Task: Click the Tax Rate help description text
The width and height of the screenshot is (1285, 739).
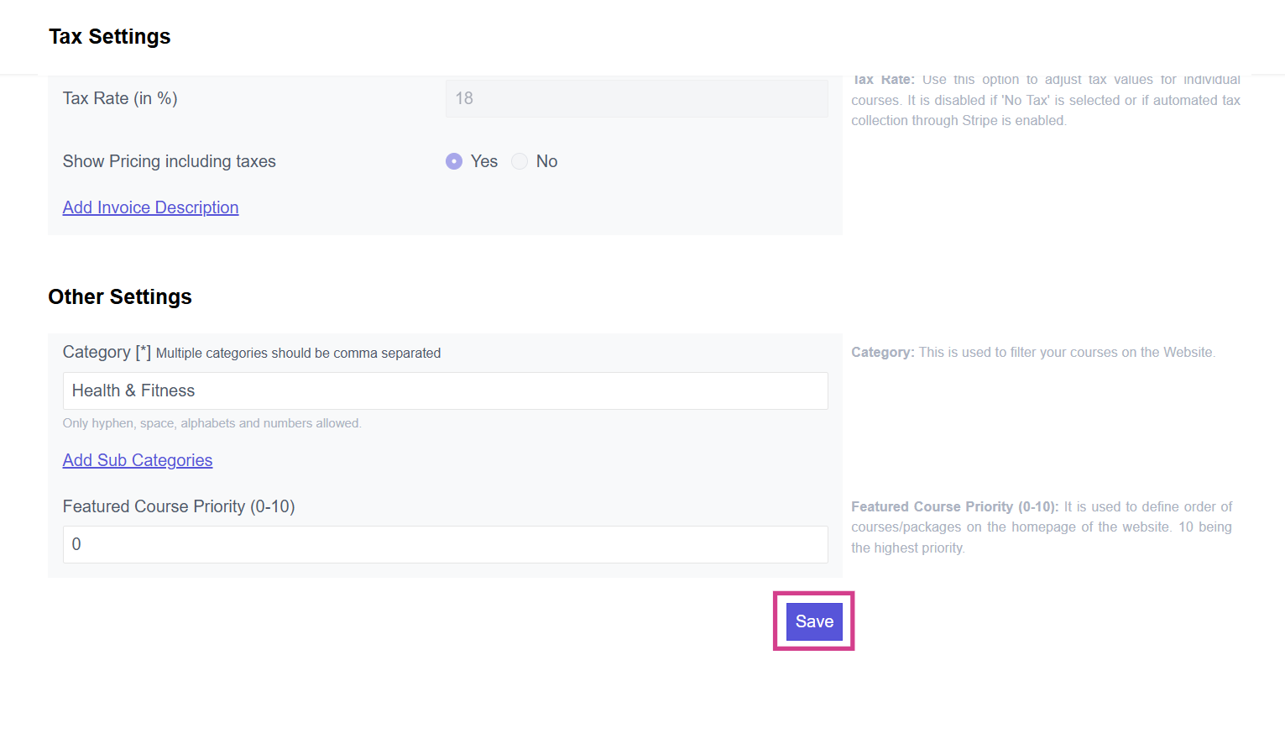Action: (x=1045, y=101)
